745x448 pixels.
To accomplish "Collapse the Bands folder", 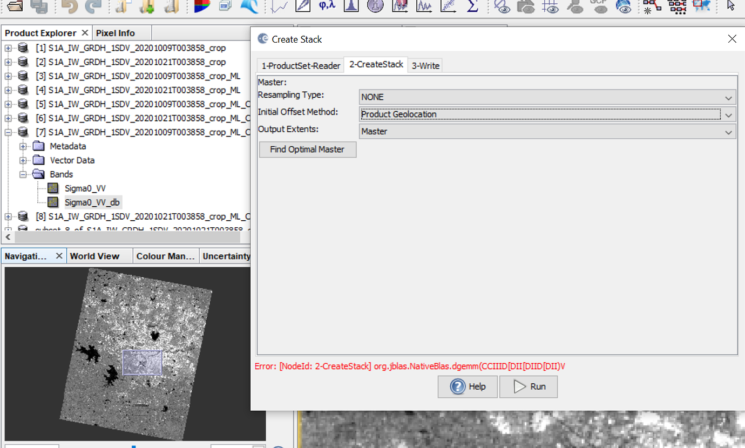I will tap(23, 174).
